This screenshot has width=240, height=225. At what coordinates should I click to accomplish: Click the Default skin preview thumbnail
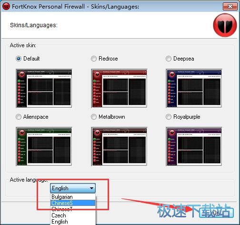[44, 88]
